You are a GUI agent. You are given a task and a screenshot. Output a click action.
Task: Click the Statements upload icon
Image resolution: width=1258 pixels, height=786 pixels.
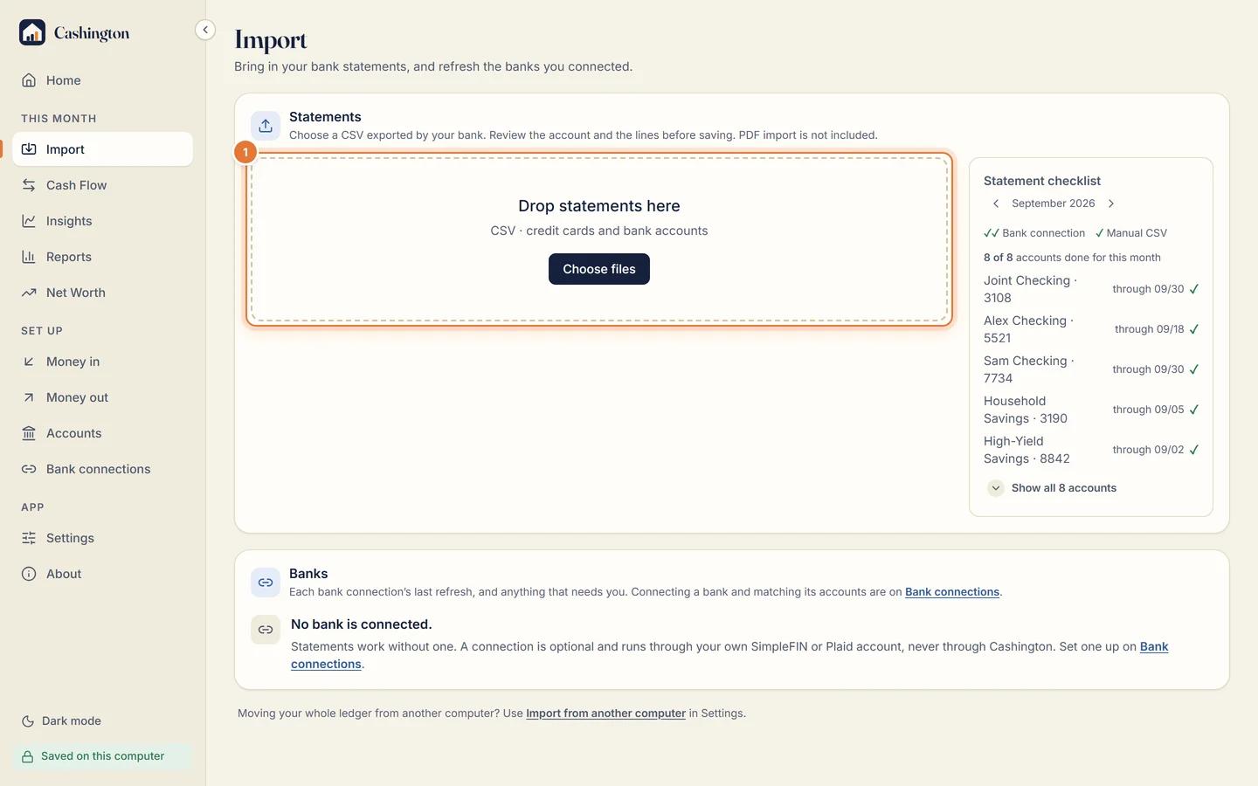(266, 126)
